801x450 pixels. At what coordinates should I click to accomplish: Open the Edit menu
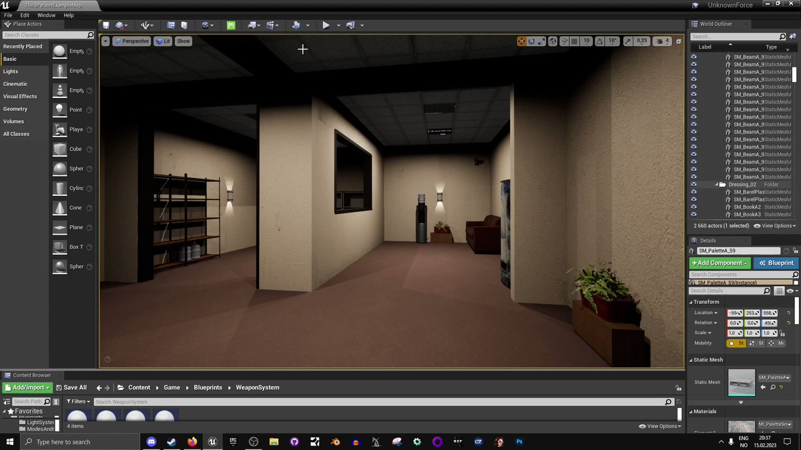(24, 15)
